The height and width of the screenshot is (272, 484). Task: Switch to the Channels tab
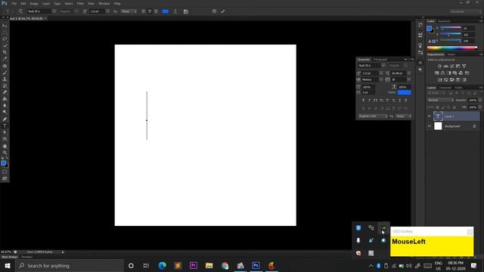[x=445, y=88]
